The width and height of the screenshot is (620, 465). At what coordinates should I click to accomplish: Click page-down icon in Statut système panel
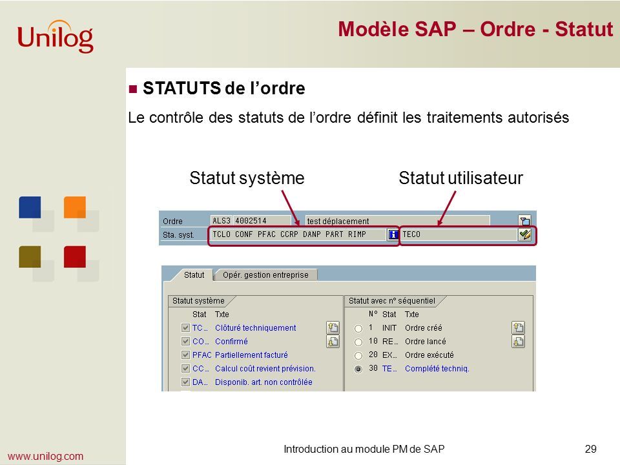[x=333, y=341]
